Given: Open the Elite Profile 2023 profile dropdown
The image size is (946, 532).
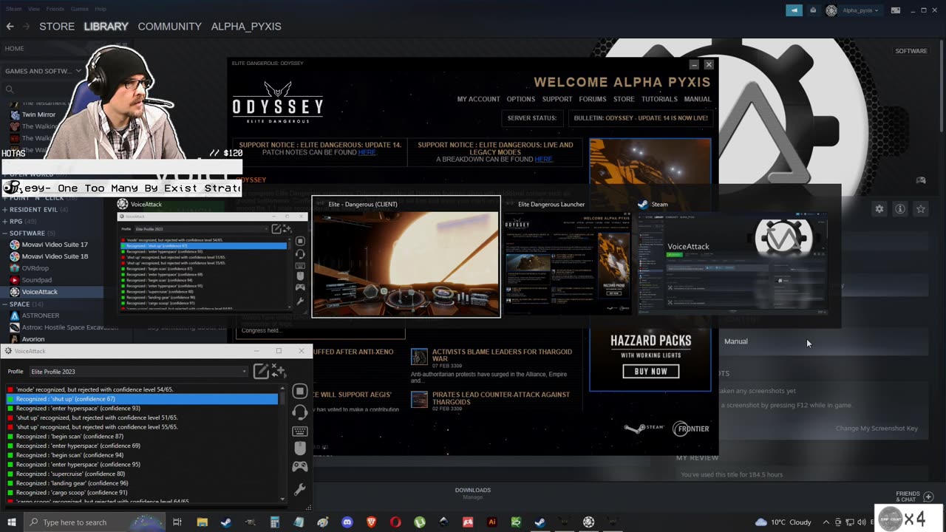Looking at the screenshot, I should pyautogui.click(x=138, y=372).
